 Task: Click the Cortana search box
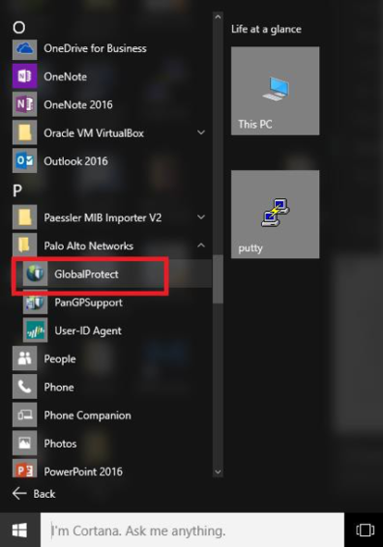click(x=192, y=531)
